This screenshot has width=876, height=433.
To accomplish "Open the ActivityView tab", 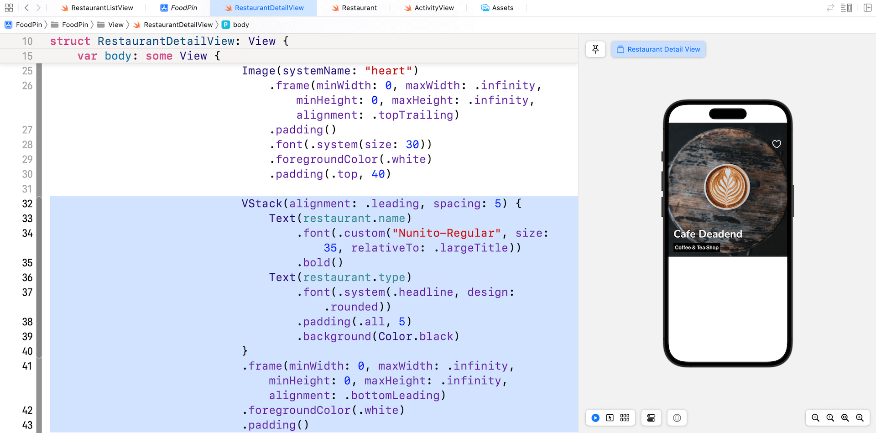I will click(x=428, y=8).
